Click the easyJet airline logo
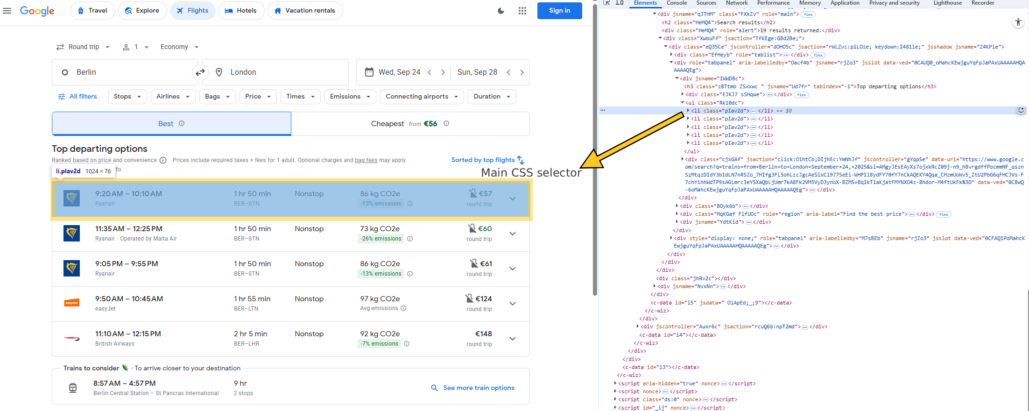Screen dimensions: 1029x411 (x=72, y=303)
